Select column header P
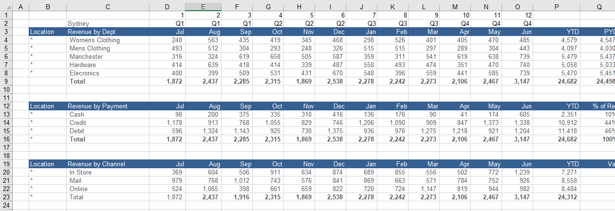Viewport: 615px width, 211px height. click(x=557, y=7)
